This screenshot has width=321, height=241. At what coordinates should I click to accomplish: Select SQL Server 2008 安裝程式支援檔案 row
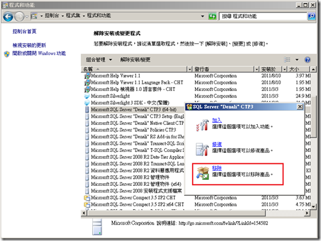pos(134,191)
